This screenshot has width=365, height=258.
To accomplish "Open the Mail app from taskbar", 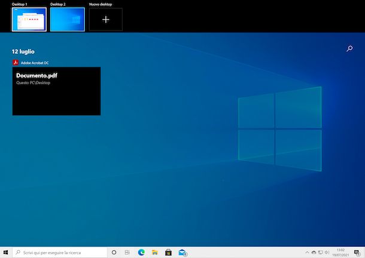I will (x=182, y=252).
